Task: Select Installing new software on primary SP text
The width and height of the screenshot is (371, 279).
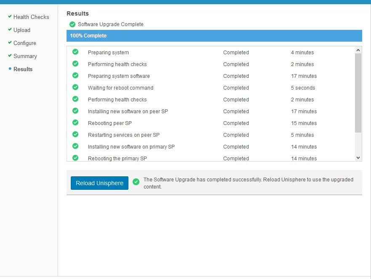Action: (131, 147)
